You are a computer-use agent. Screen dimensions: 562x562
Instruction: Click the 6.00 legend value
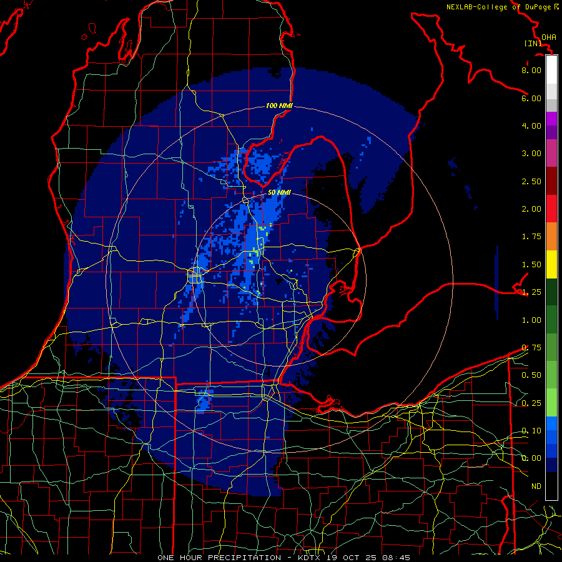click(x=531, y=98)
